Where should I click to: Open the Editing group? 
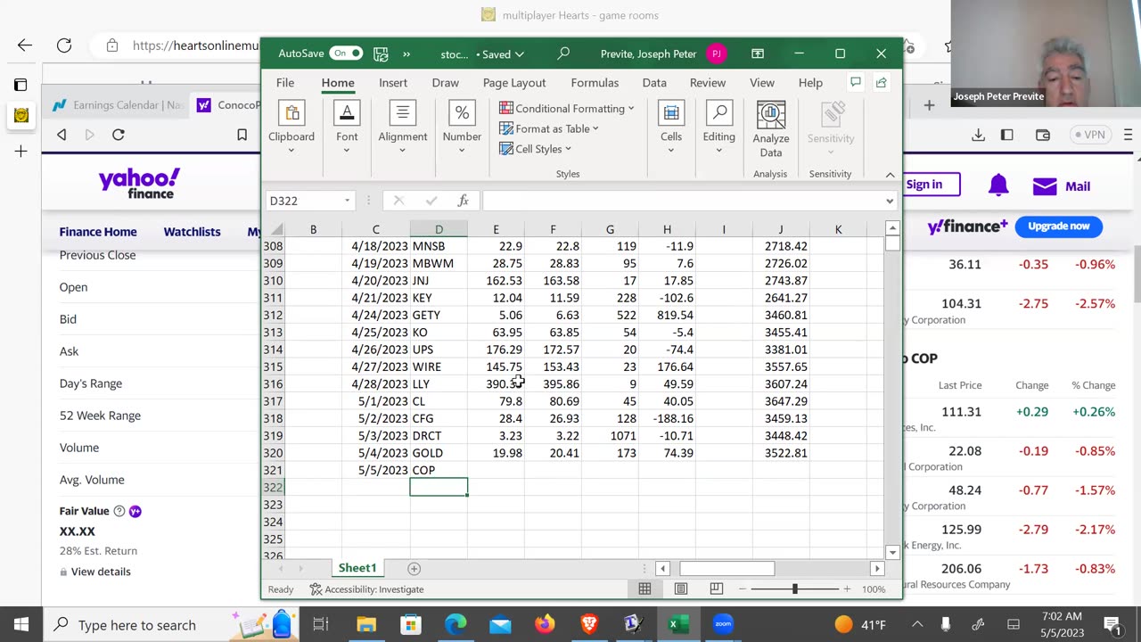pyautogui.click(x=718, y=127)
